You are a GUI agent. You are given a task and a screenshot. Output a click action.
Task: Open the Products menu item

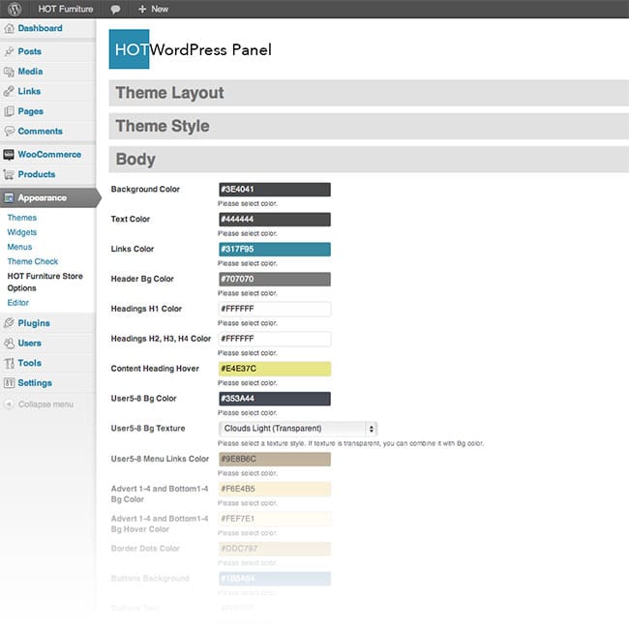36,174
